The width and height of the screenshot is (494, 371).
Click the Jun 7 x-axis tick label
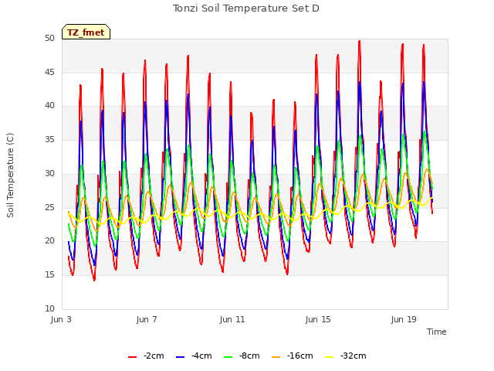click(x=147, y=319)
